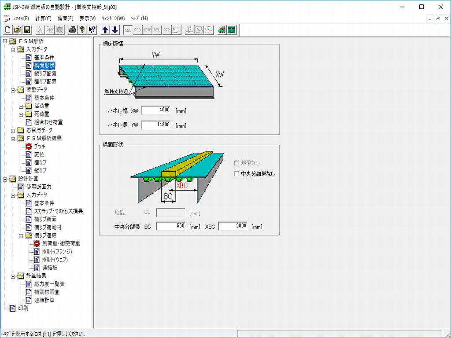The image size is (451, 338).
Task: Select 縦リブ配置 in the input data tree
Action: coord(45,73)
